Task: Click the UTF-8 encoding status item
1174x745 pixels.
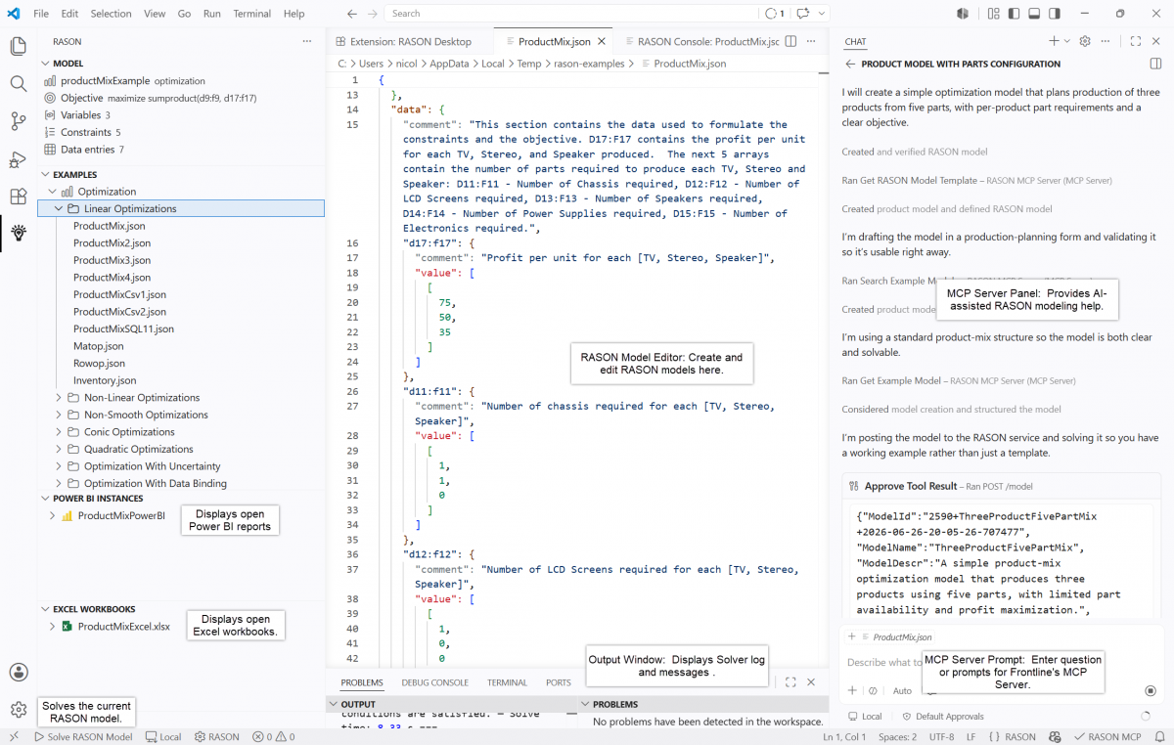Action: (941, 737)
